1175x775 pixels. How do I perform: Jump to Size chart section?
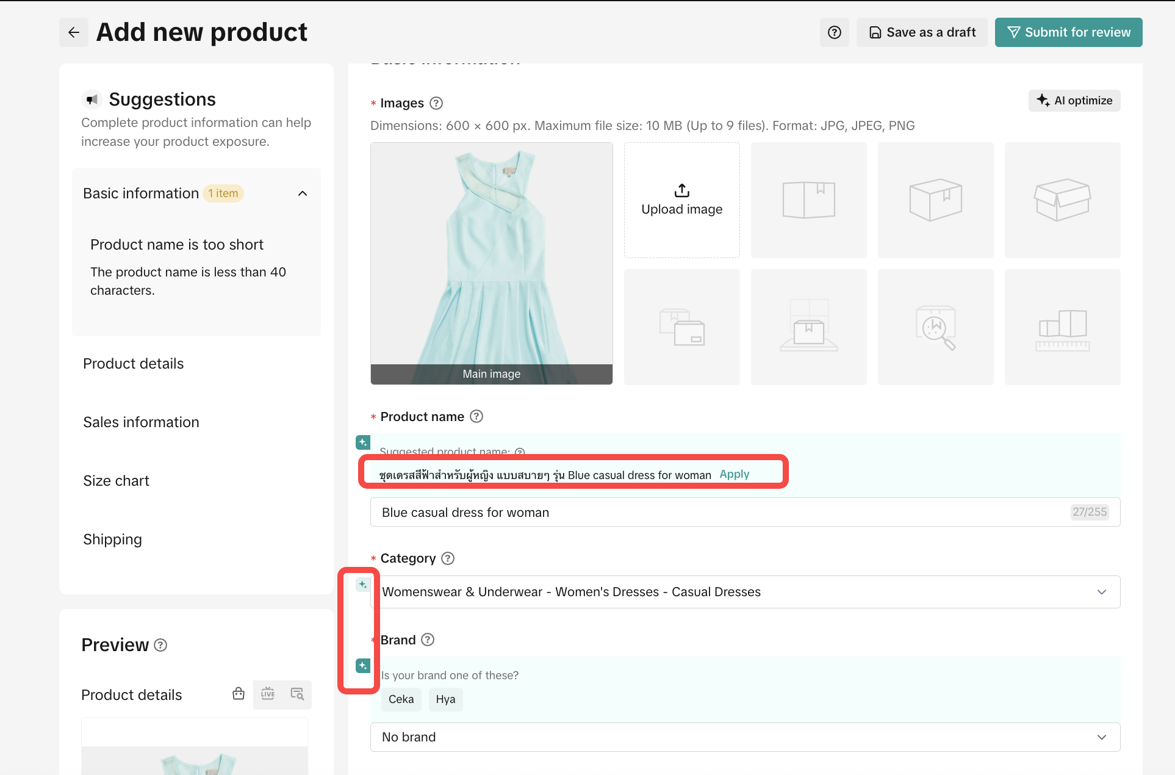[116, 481]
